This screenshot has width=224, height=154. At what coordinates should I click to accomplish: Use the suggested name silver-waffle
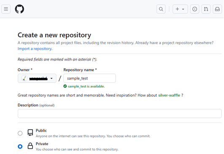169,95
